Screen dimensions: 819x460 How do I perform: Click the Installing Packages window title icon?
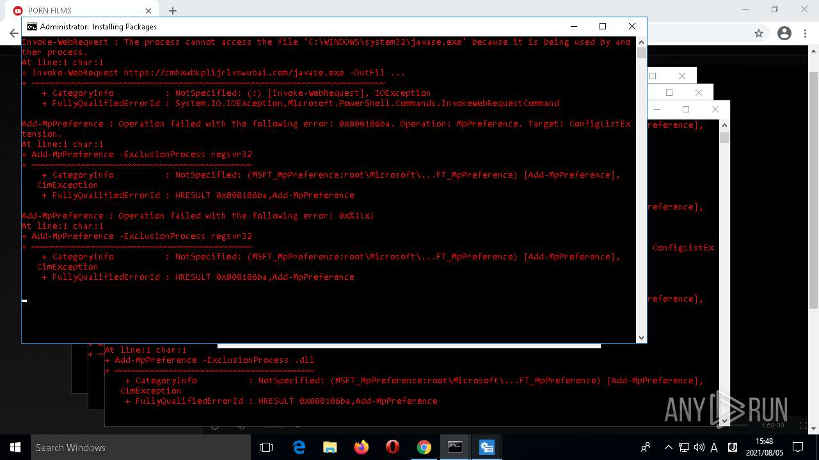(31, 26)
